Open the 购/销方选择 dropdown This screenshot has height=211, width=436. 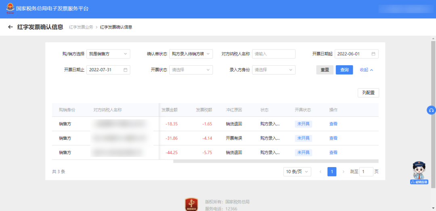coord(108,54)
